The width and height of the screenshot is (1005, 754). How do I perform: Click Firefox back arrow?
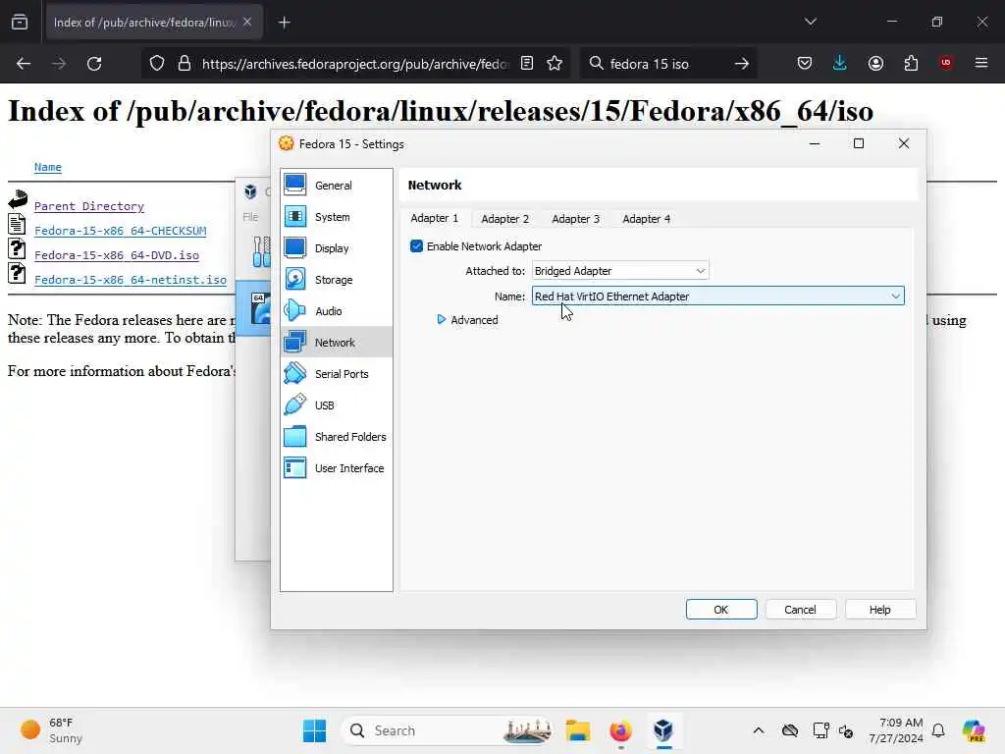tap(24, 64)
